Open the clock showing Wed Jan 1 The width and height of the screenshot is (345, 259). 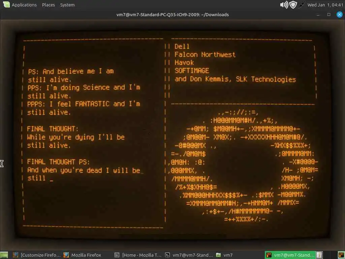tap(325, 5)
